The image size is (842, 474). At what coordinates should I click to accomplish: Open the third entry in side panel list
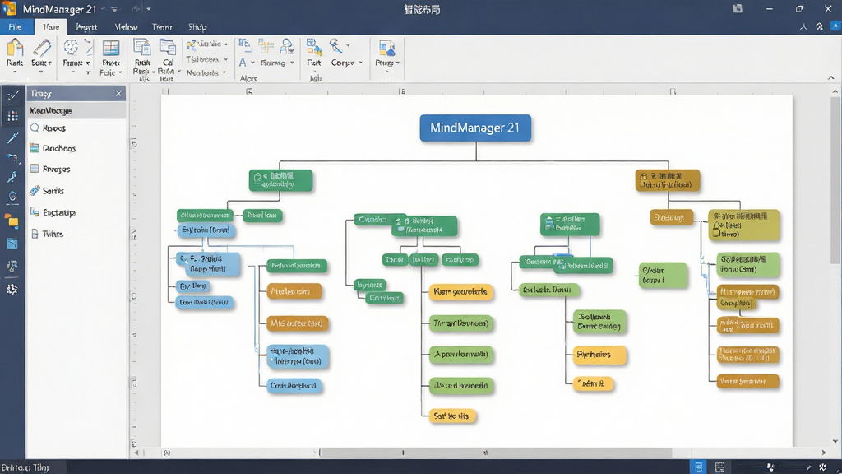click(57, 170)
